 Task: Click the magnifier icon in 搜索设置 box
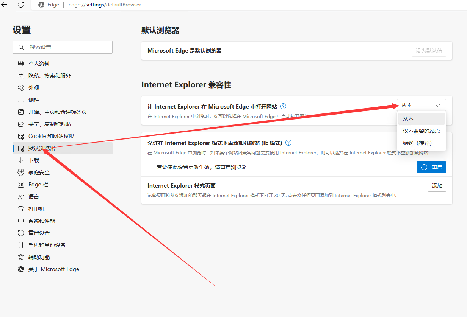pyautogui.click(x=21, y=47)
